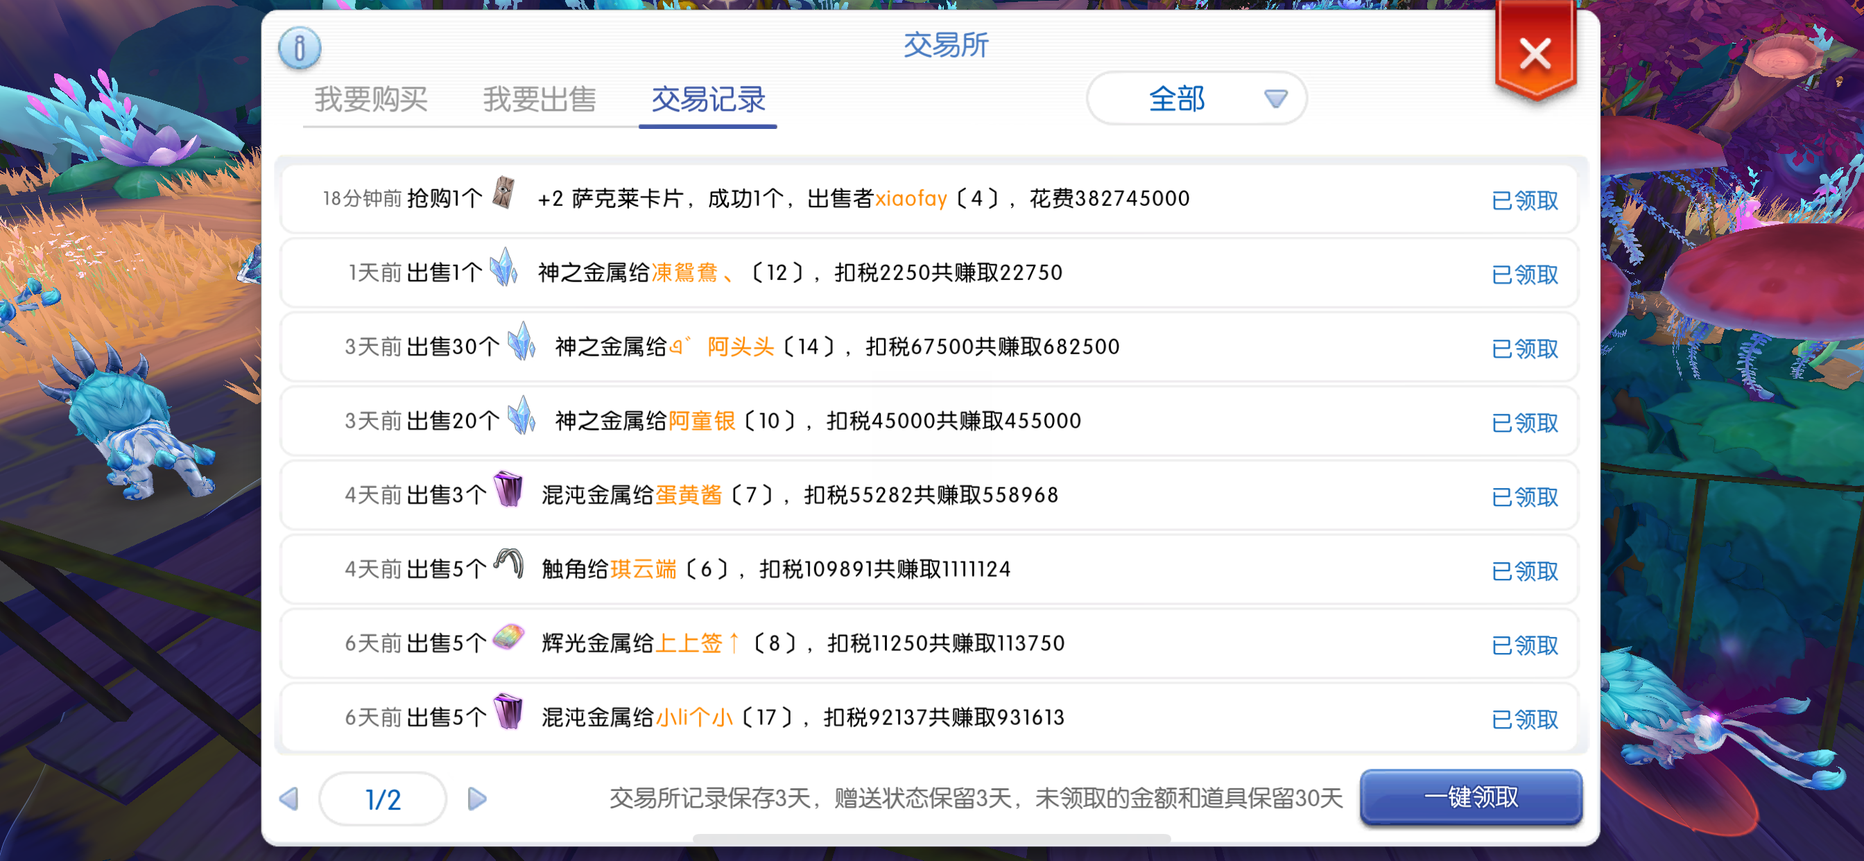Screen dimensions: 1864x861
Task: Open the 全部 filter dropdown
Action: tap(1196, 99)
